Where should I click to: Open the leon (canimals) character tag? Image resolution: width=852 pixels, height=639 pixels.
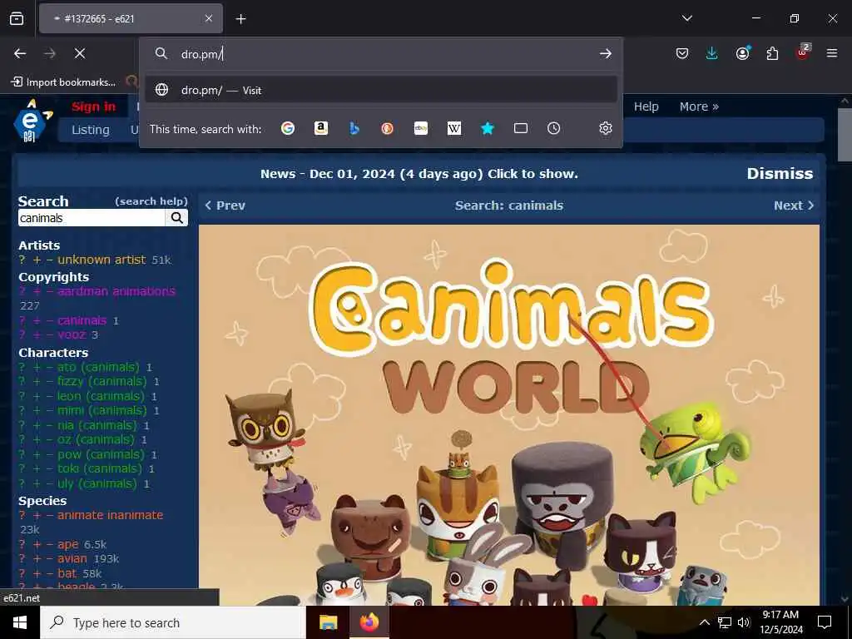click(101, 396)
